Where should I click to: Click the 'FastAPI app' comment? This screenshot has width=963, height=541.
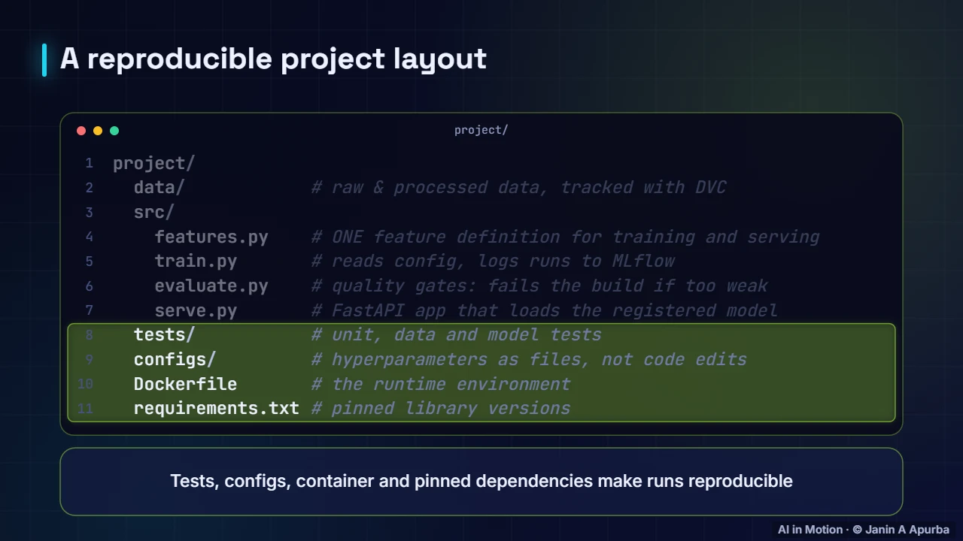click(x=545, y=310)
